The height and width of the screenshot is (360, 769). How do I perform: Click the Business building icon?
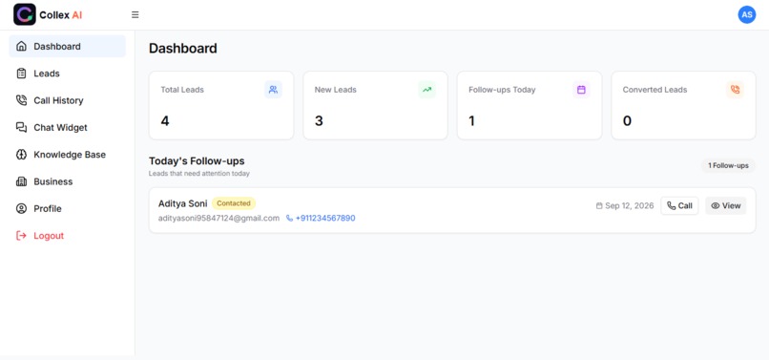point(21,181)
